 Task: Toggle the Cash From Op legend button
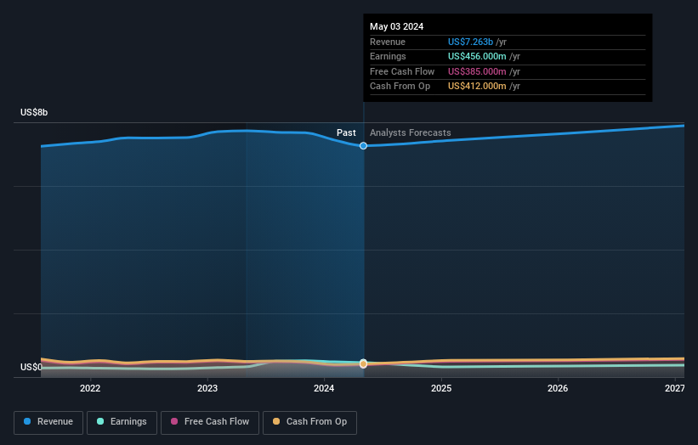tap(309, 422)
